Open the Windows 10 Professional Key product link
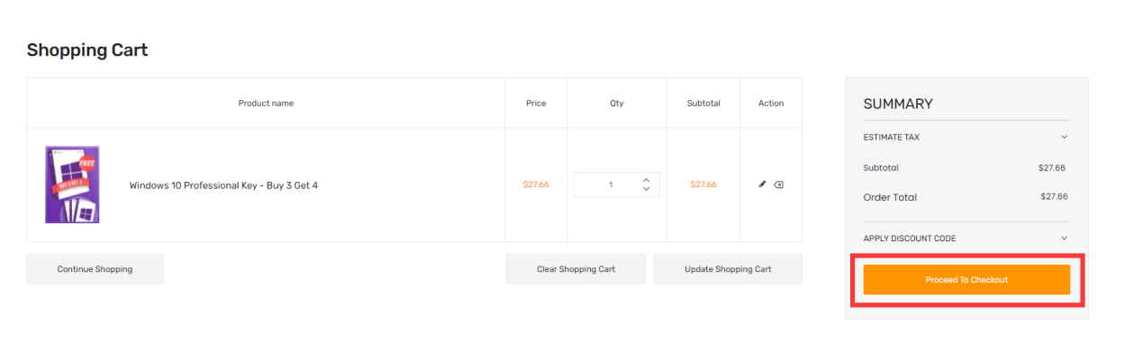Image resolution: width=1143 pixels, height=352 pixels. [x=223, y=185]
